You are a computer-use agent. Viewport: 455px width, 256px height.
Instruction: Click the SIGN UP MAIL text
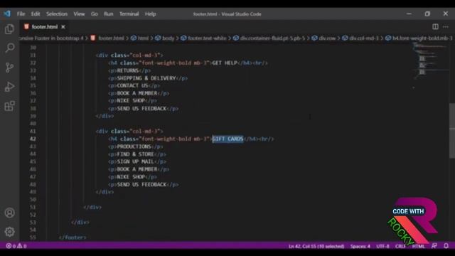pos(135,161)
